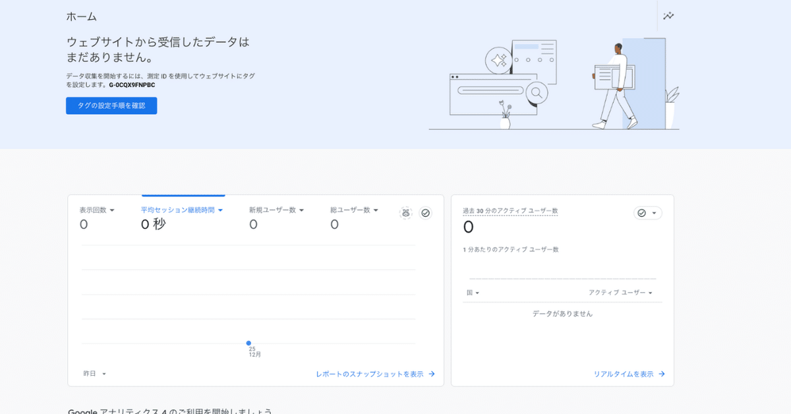Open the 表示回数 metric dropdown
791x414 pixels.
click(x=98, y=210)
